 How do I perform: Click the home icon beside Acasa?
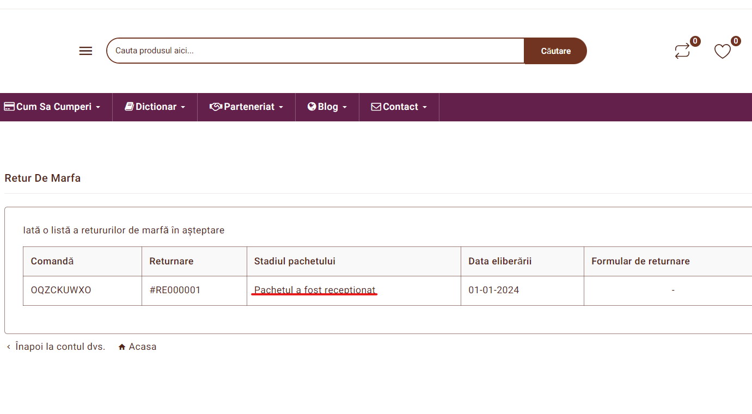point(122,347)
